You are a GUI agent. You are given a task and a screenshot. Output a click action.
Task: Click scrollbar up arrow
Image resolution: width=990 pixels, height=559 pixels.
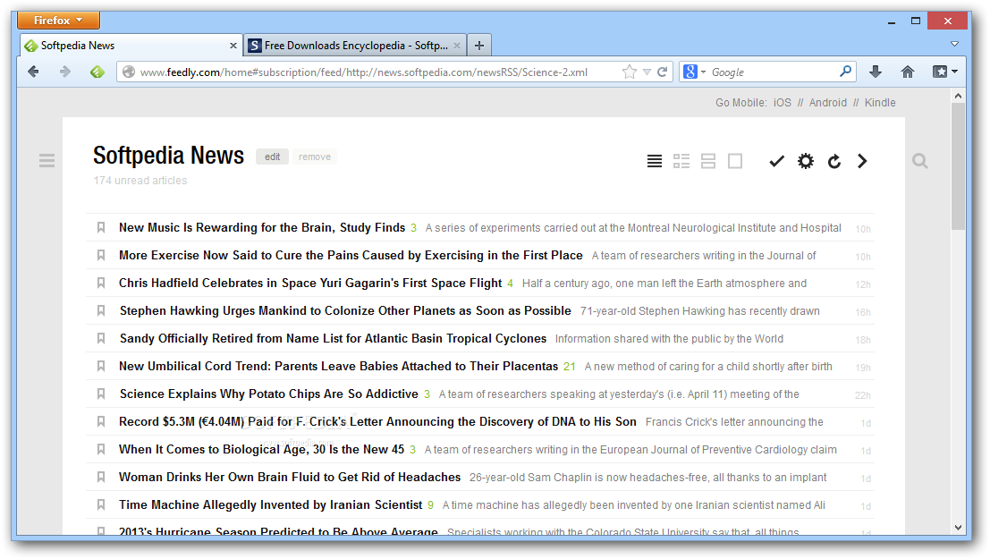point(958,96)
